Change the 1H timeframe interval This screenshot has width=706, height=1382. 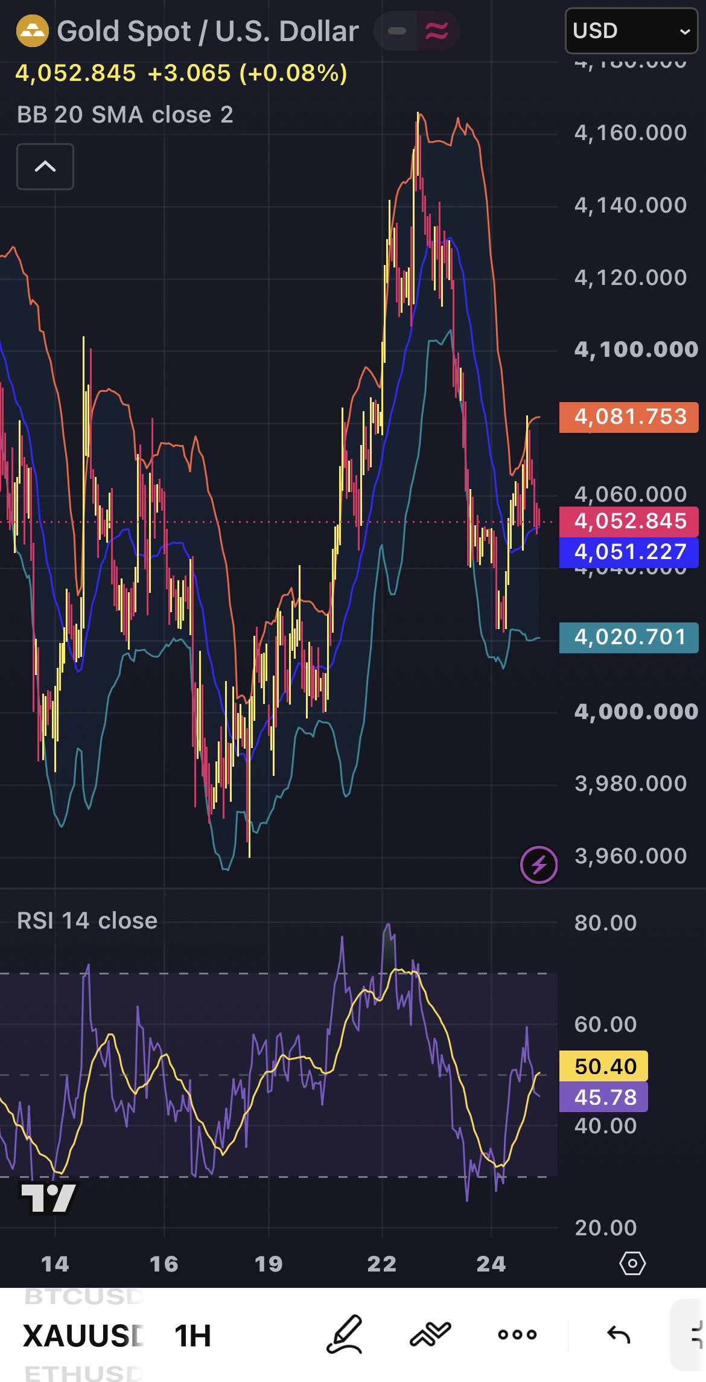[x=192, y=1336]
